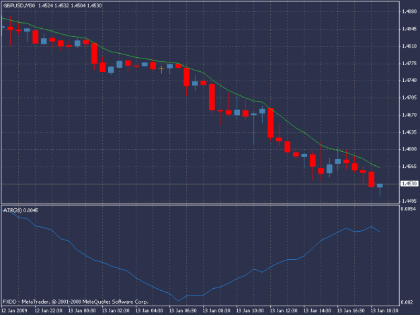The height and width of the screenshot is (315, 420).
Task: Click the 1.4635 price scale value
Action: coord(409,132)
